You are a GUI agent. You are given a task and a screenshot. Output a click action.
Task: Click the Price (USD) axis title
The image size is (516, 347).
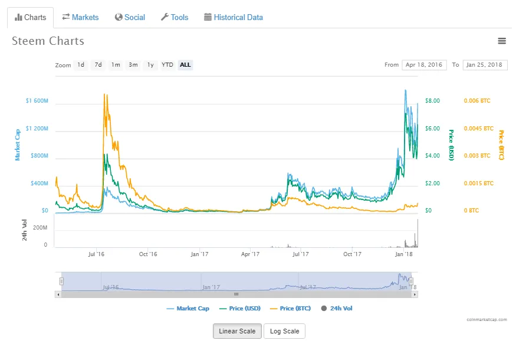(x=452, y=145)
